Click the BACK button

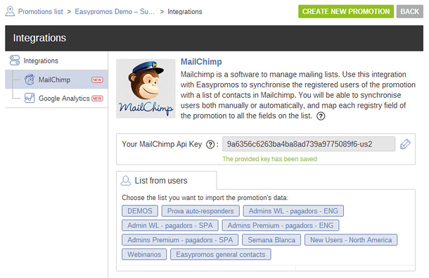pyautogui.click(x=409, y=11)
